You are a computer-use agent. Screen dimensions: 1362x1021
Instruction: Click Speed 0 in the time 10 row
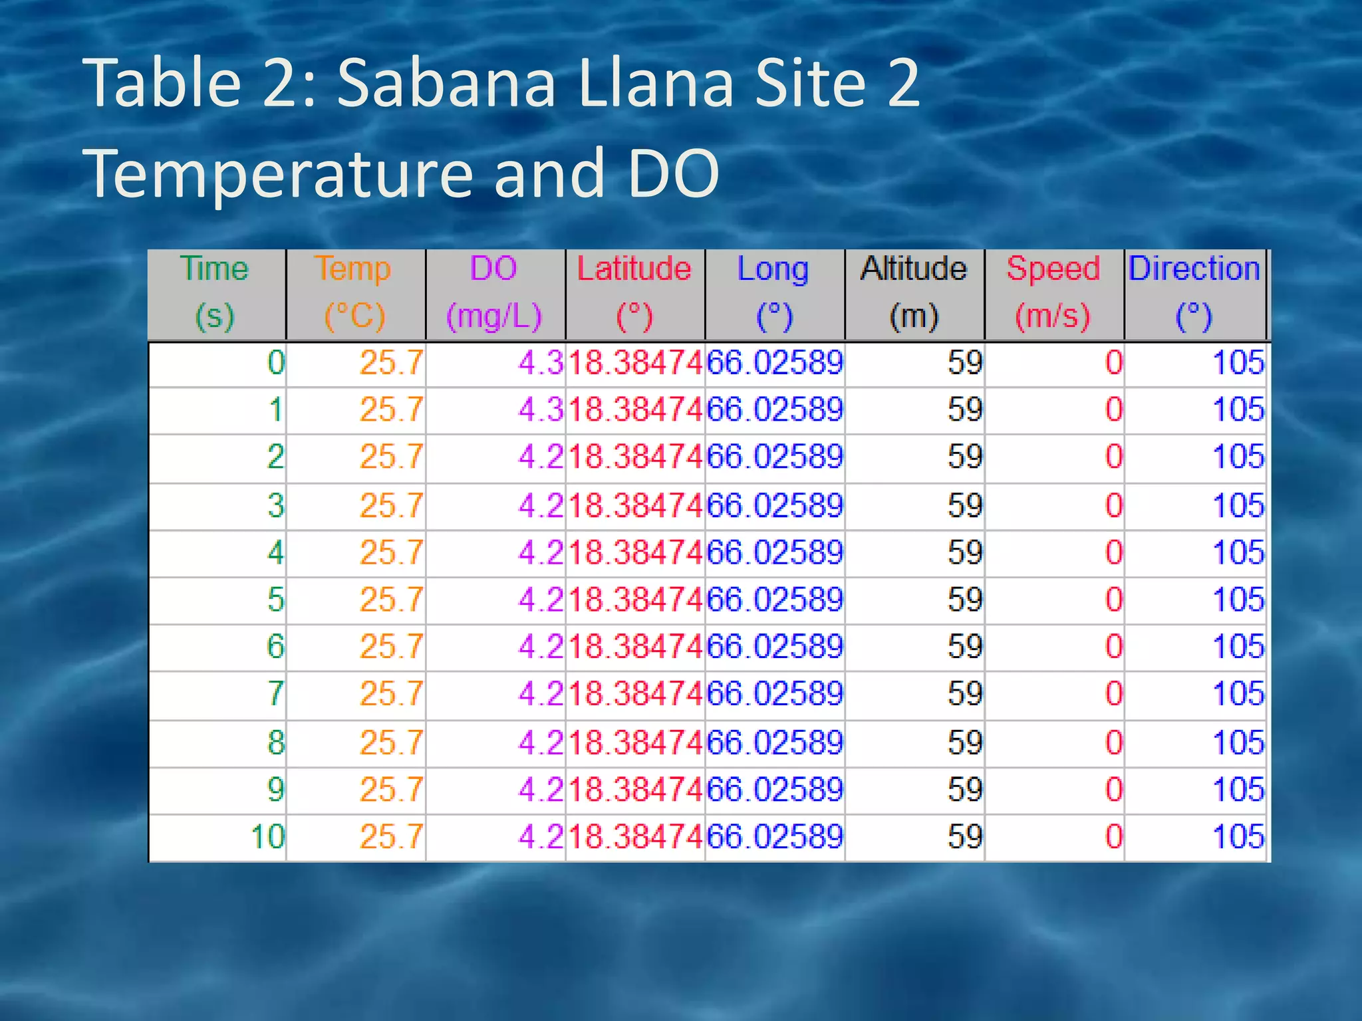(x=1055, y=838)
